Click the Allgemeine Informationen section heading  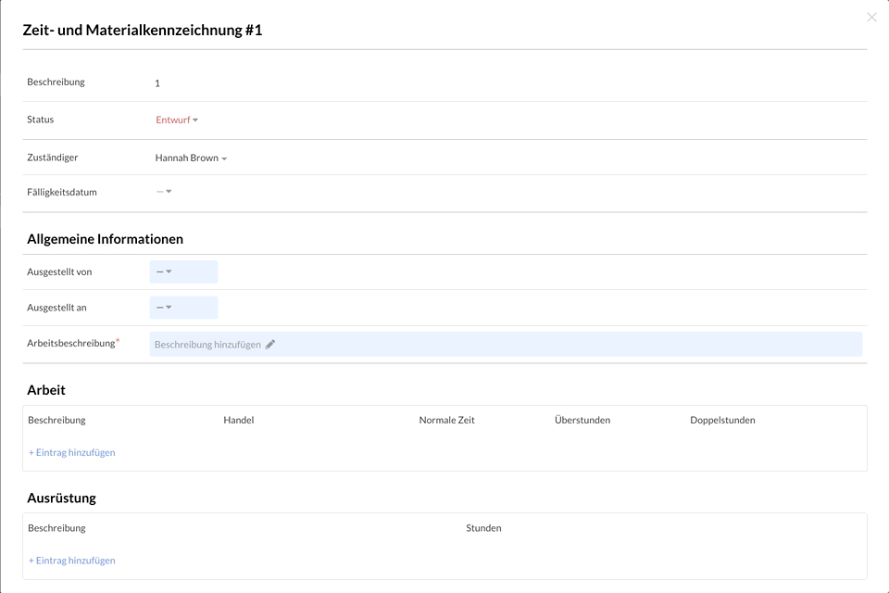pos(105,239)
